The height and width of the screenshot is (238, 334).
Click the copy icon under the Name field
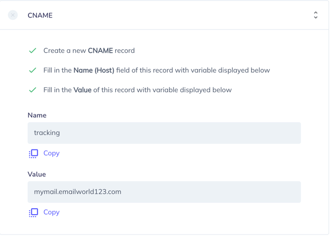33,153
